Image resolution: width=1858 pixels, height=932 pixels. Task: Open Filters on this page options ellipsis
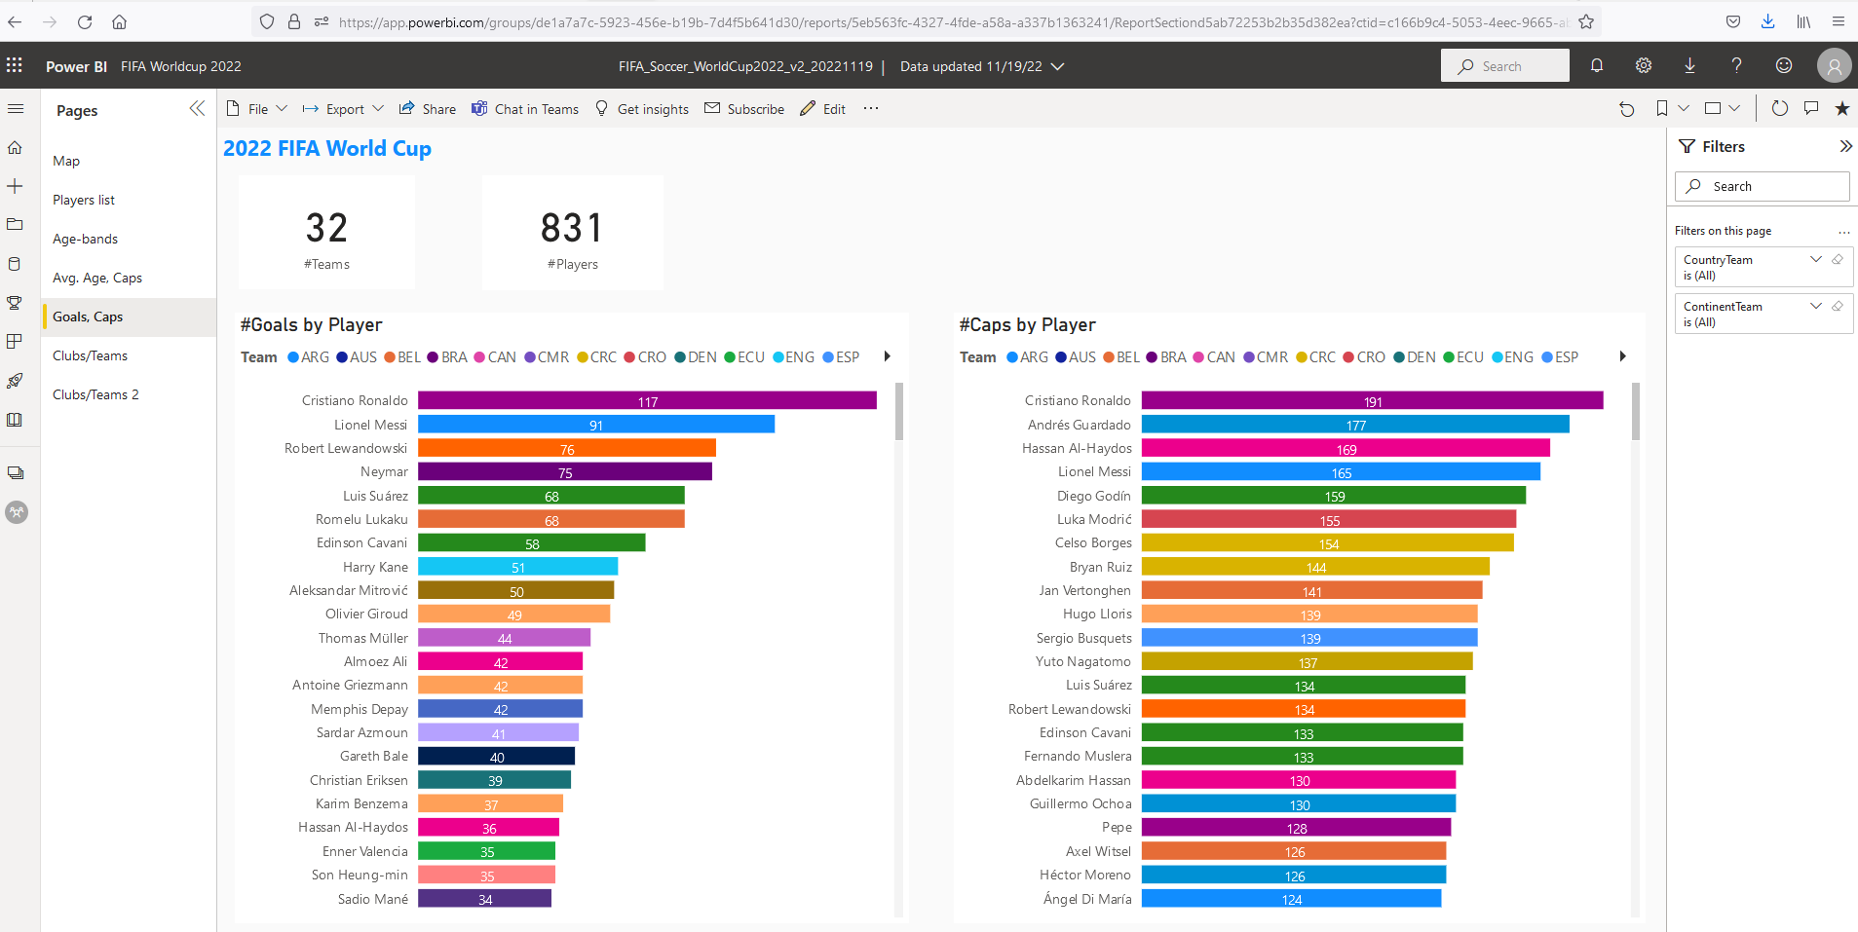[x=1844, y=232]
